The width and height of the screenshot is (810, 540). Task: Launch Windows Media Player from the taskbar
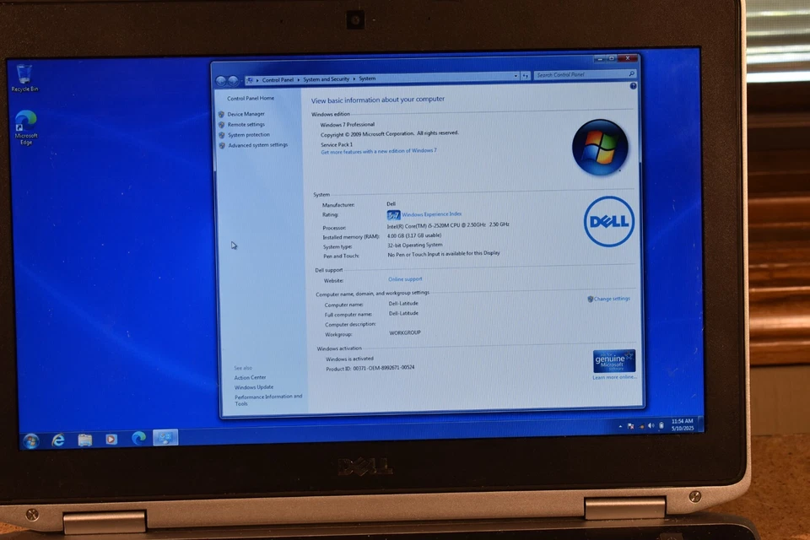point(111,440)
